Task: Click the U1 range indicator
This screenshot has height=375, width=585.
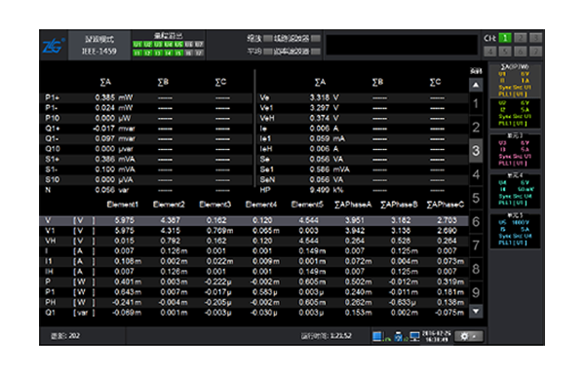Action: click(137, 45)
